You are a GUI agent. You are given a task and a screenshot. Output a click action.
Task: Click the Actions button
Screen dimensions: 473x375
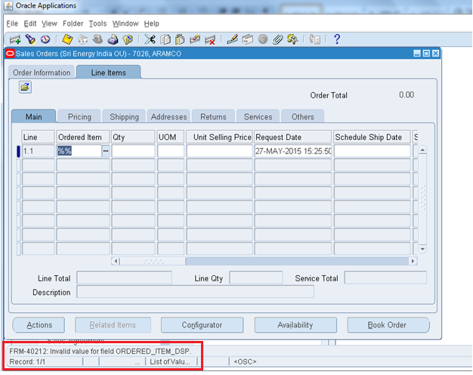[39, 325]
